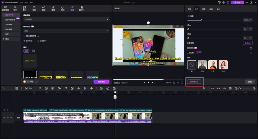Screen dimensions: 258x139
Task: Toggle the translation language (翻譯語言) switch
Action: pyautogui.click(x=32, y=26)
